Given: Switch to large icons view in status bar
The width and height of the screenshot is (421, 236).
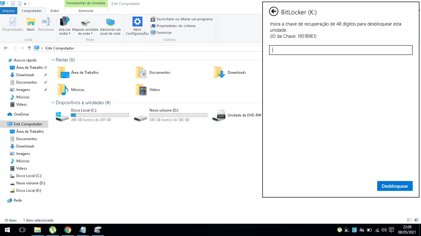Looking at the screenshot, I should (416, 220).
